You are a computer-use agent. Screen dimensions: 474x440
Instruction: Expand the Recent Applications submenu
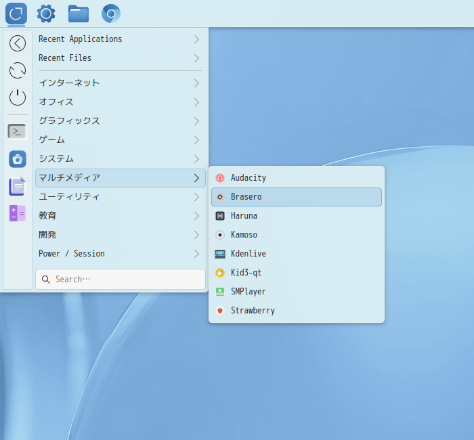point(120,39)
